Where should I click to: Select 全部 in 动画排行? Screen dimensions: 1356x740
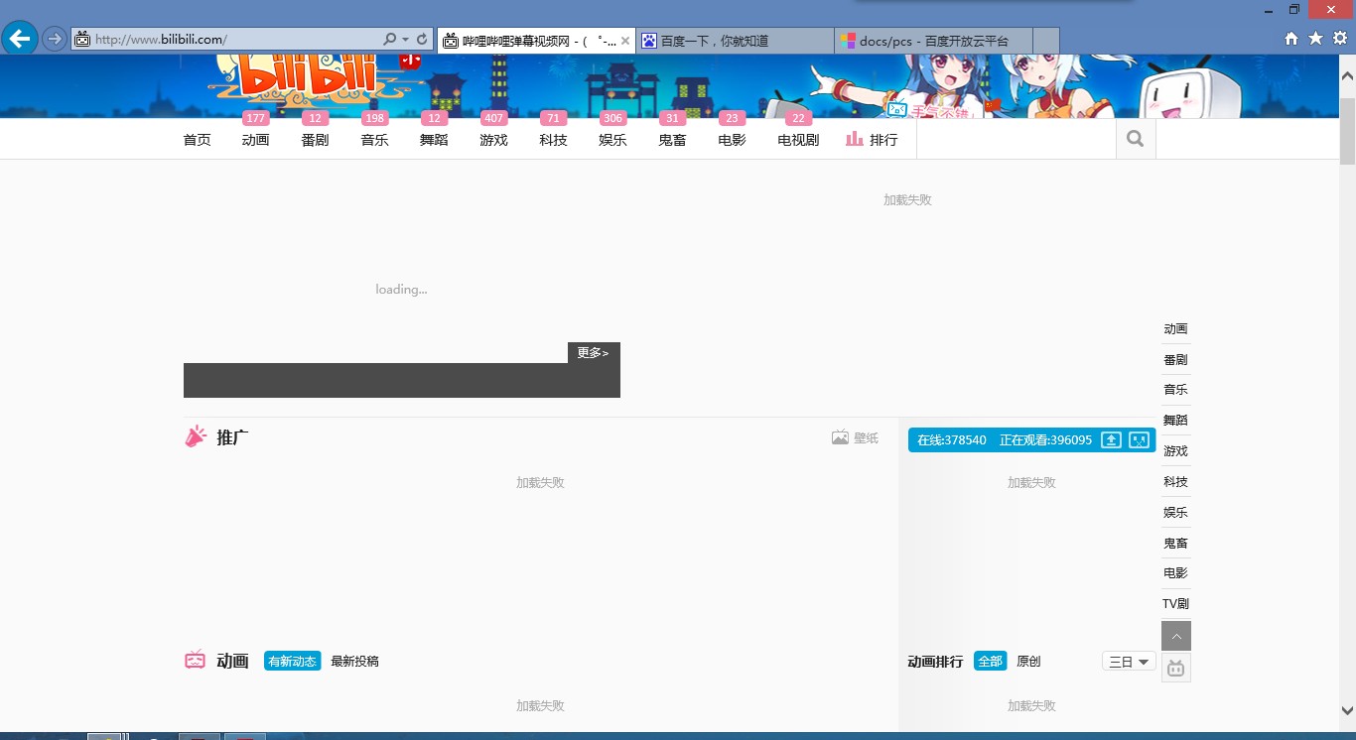coord(991,661)
